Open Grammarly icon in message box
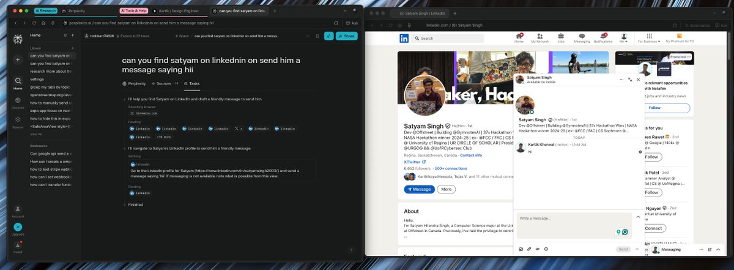Screen dimensions: 734x270 [625, 232]
